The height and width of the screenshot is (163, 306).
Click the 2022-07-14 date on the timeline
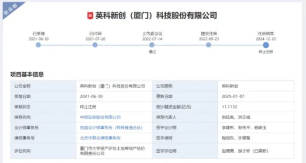152,39
